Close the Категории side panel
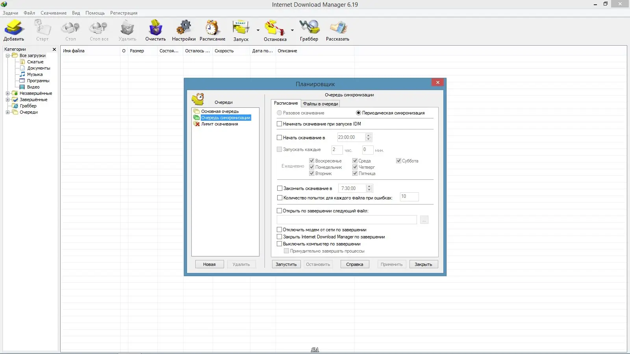This screenshot has width=630, height=354. [x=54, y=49]
